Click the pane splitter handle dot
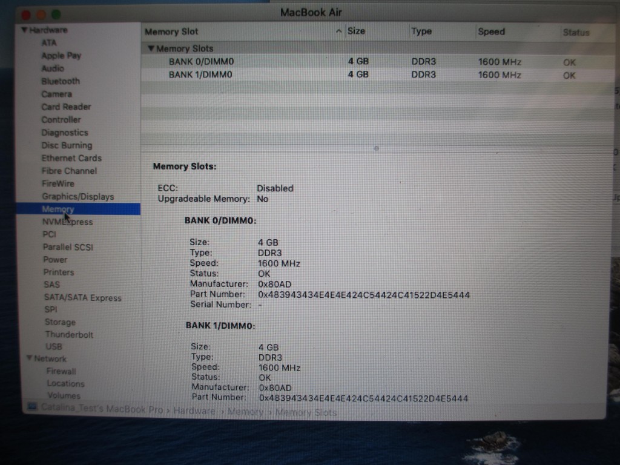Screen dimensions: 620x465 coord(377,148)
